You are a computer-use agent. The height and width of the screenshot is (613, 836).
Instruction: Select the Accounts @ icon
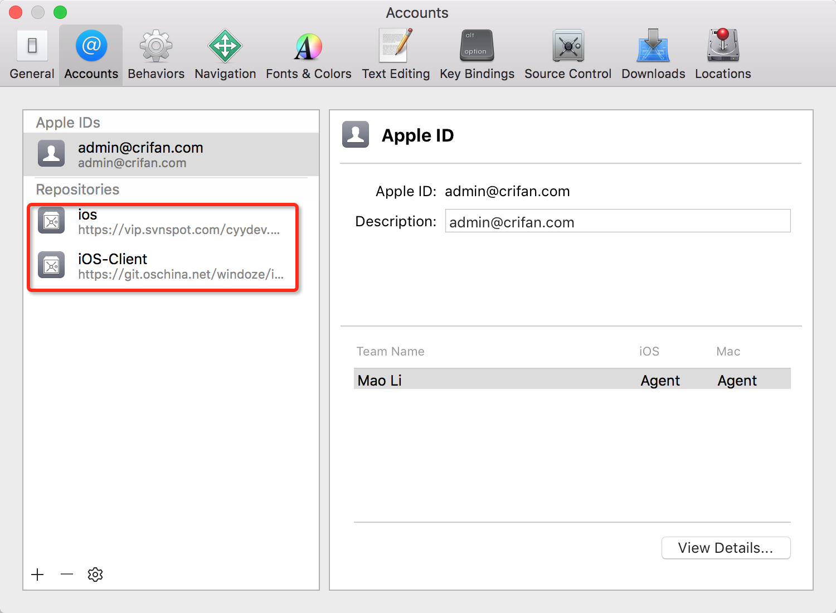91,46
